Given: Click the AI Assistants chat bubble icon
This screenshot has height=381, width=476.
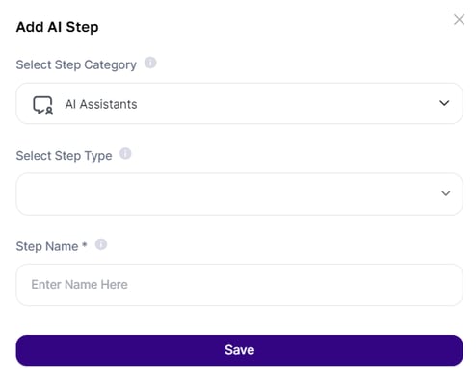Looking at the screenshot, I should 43,105.
